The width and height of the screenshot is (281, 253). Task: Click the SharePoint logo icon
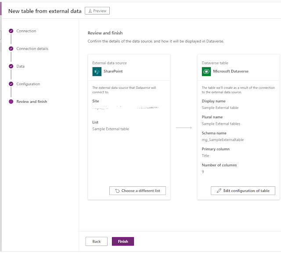pos(97,71)
